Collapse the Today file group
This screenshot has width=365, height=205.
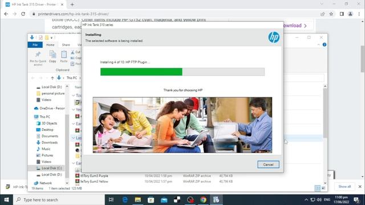(x=74, y=96)
